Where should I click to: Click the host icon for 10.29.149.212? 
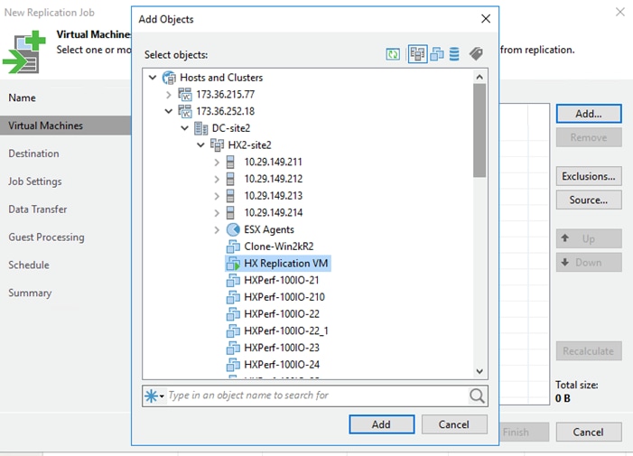pyautogui.click(x=230, y=179)
